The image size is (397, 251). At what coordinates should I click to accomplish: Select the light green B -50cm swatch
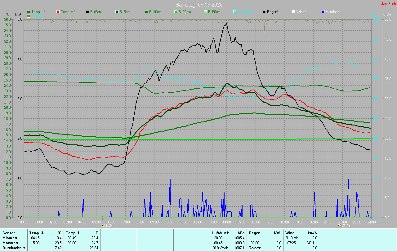[x=205, y=12]
